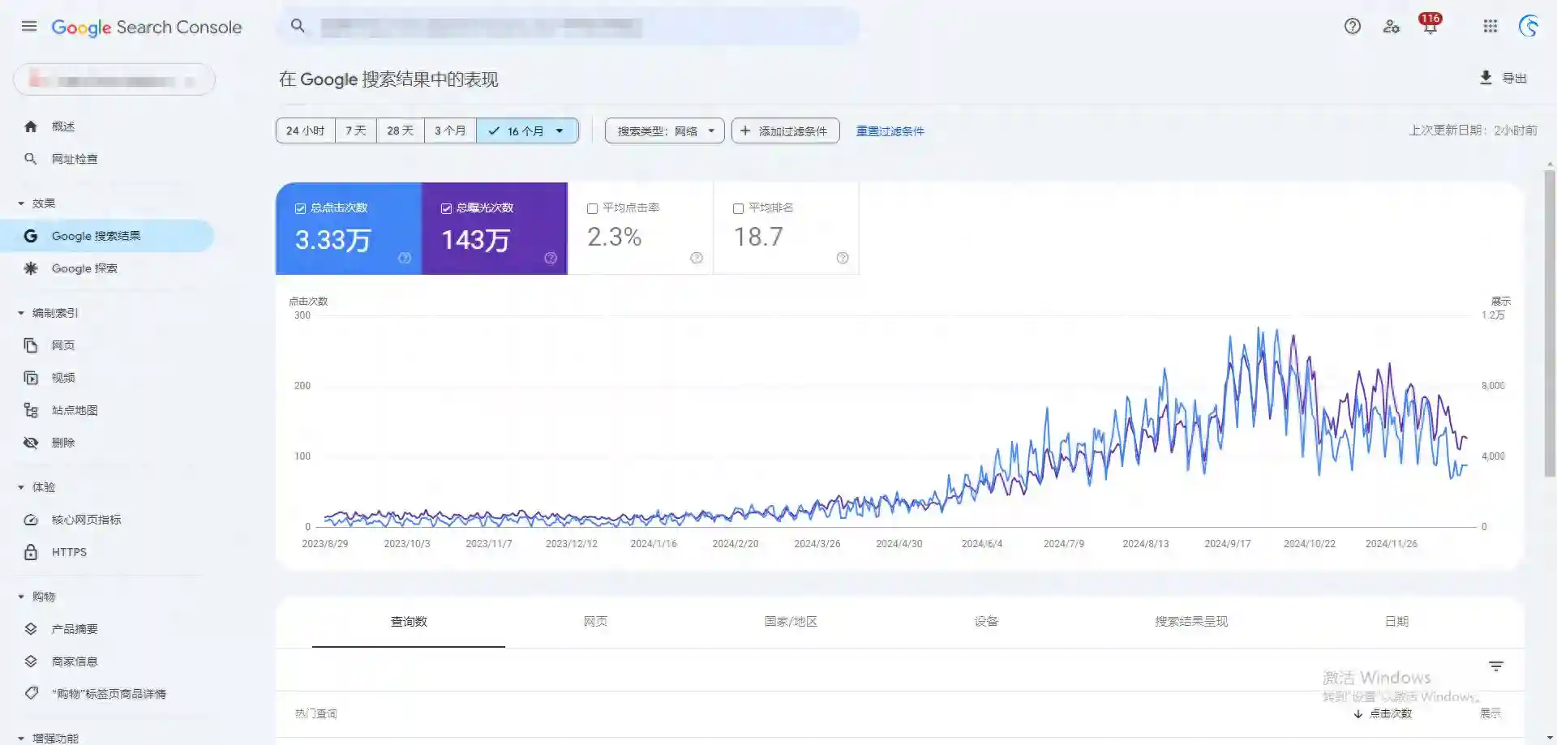Open the notifications bell with 116 alerts
Image resolution: width=1557 pixels, height=745 pixels.
click(x=1429, y=25)
